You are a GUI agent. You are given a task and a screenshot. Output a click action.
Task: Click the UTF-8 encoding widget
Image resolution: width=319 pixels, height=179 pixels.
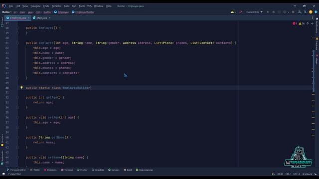(x=297, y=174)
